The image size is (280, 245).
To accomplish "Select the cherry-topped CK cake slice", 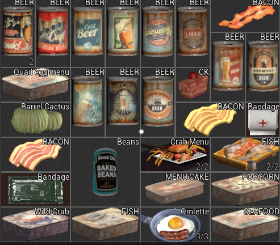I will 193,85.
